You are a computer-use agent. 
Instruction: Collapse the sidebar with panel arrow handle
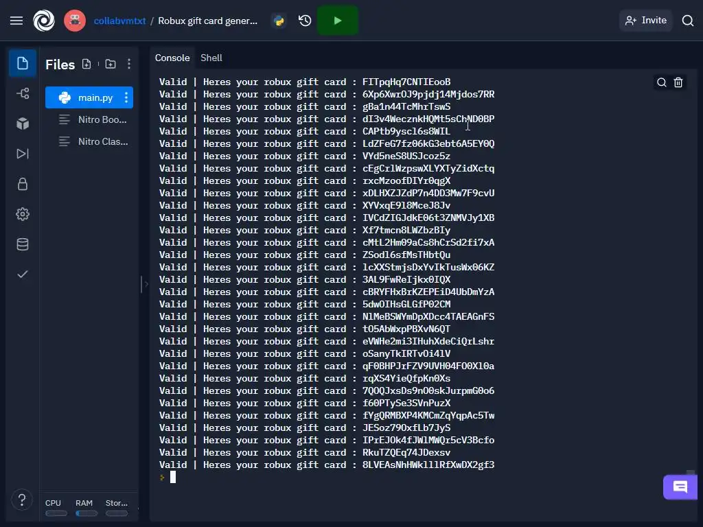[x=144, y=284]
